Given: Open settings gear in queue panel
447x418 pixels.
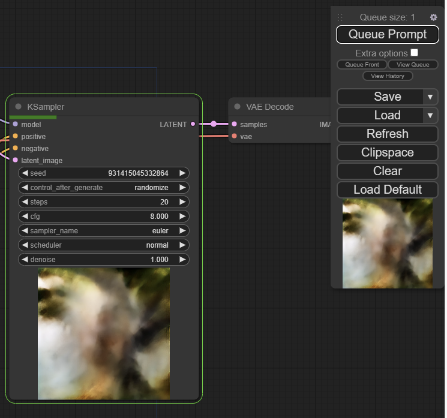Looking at the screenshot, I should click(433, 17).
